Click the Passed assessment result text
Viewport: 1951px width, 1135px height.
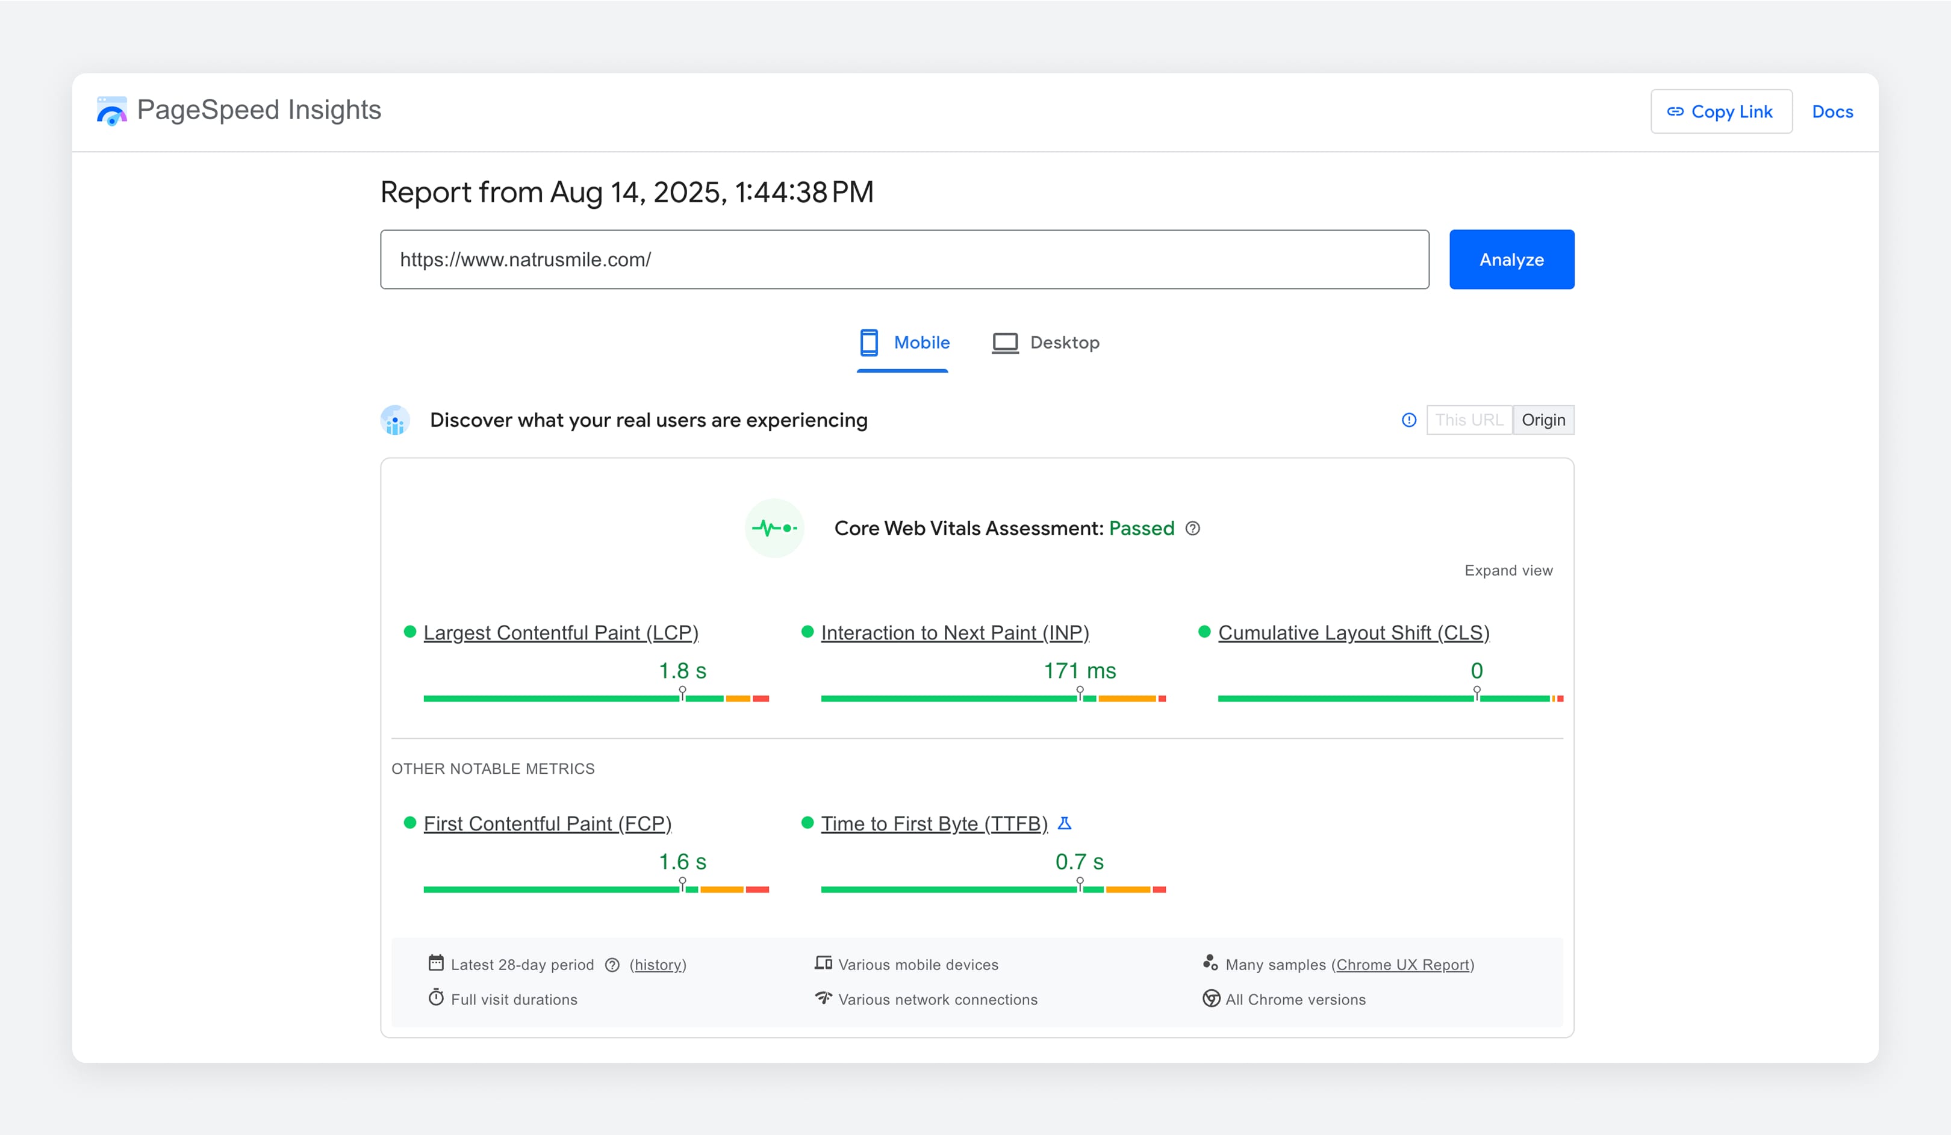(1141, 528)
